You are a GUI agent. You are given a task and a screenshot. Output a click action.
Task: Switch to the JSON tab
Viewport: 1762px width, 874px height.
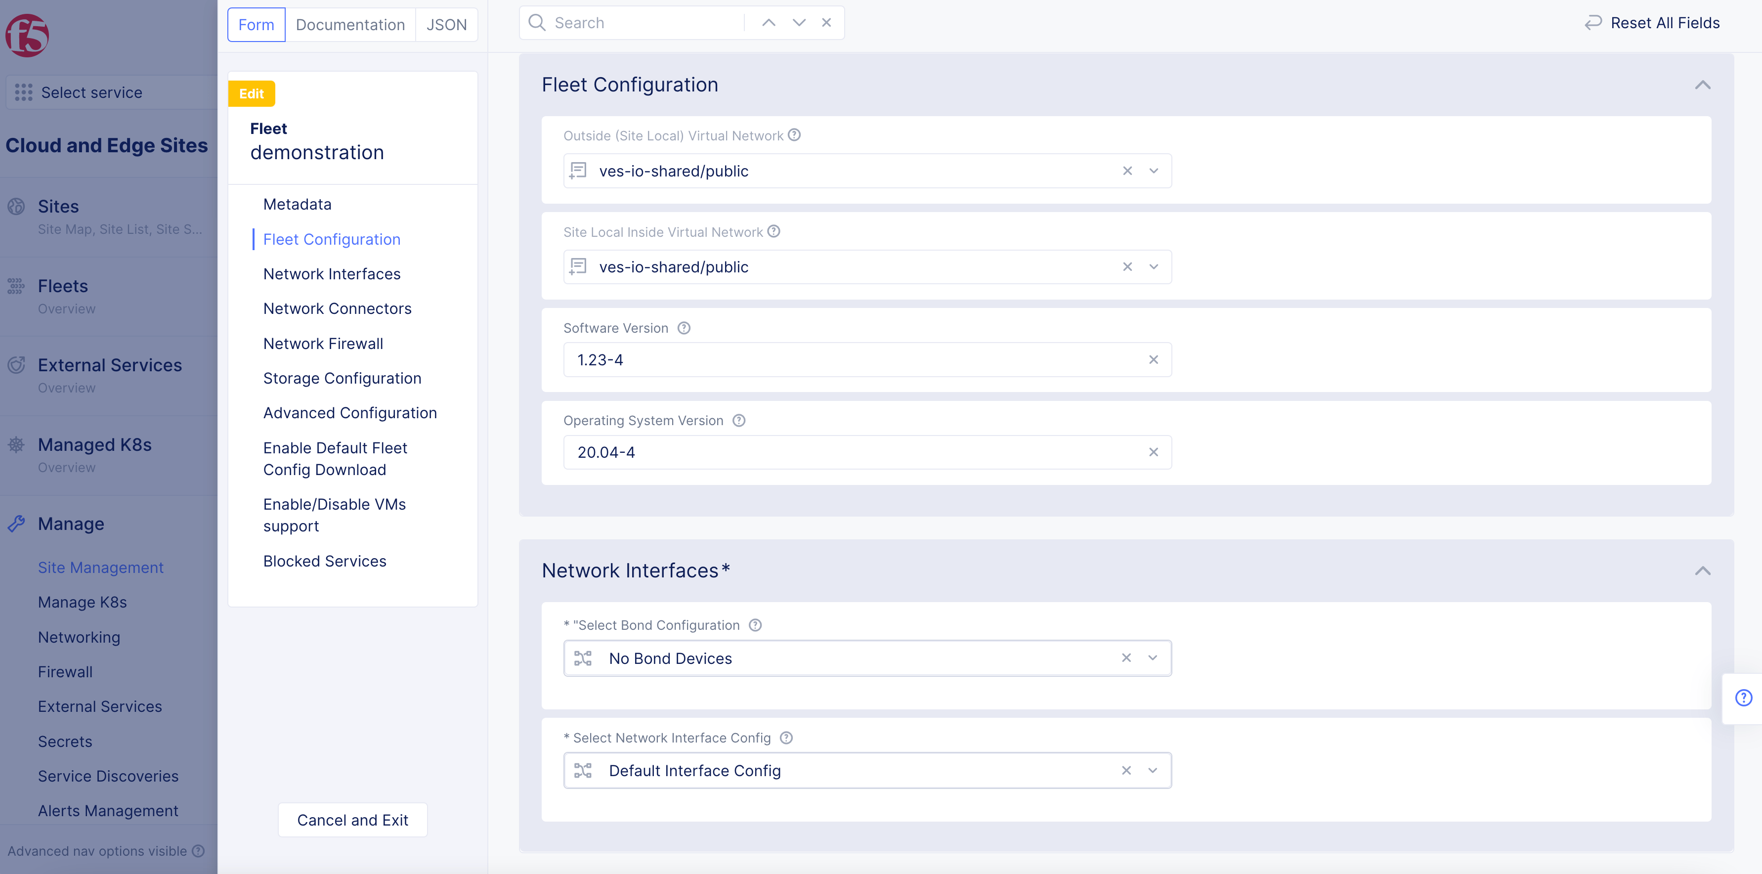tap(446, 25)
